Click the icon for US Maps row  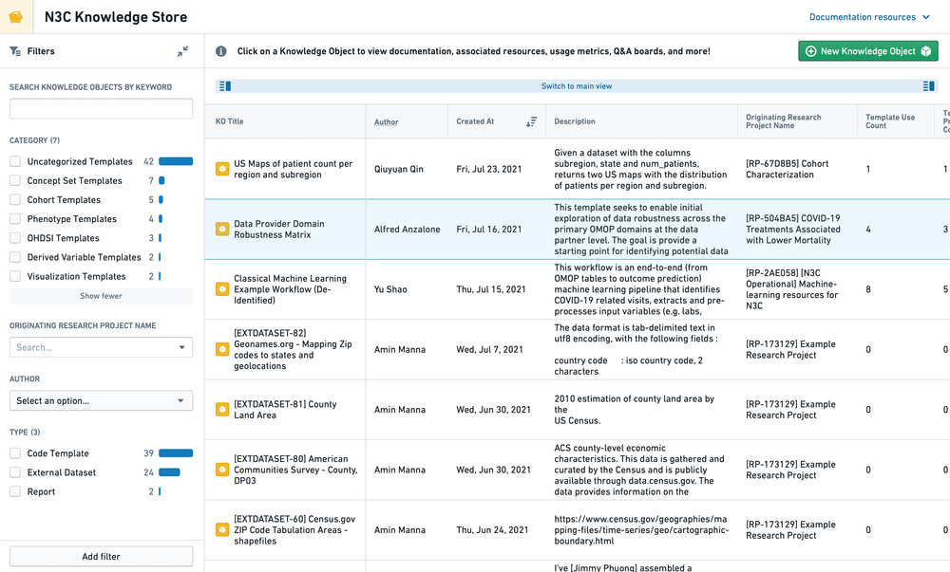221,169
